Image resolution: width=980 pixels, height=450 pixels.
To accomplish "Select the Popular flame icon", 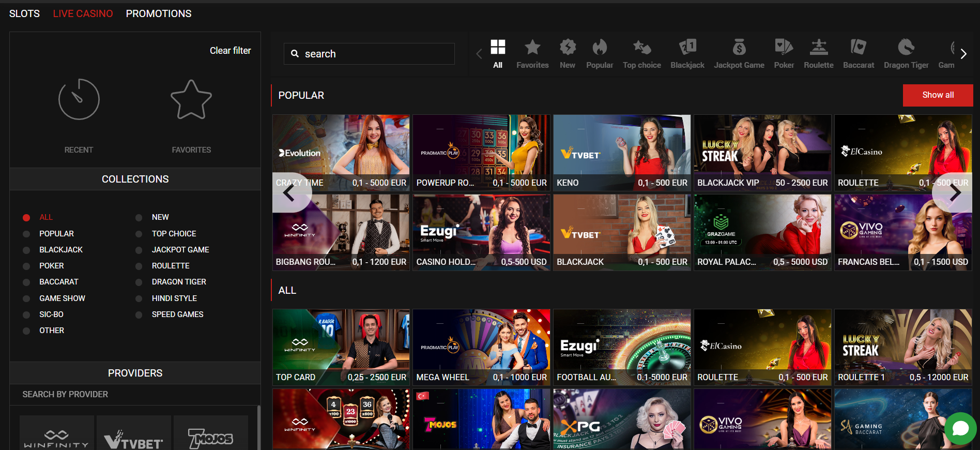I will (x=599, y=48).
